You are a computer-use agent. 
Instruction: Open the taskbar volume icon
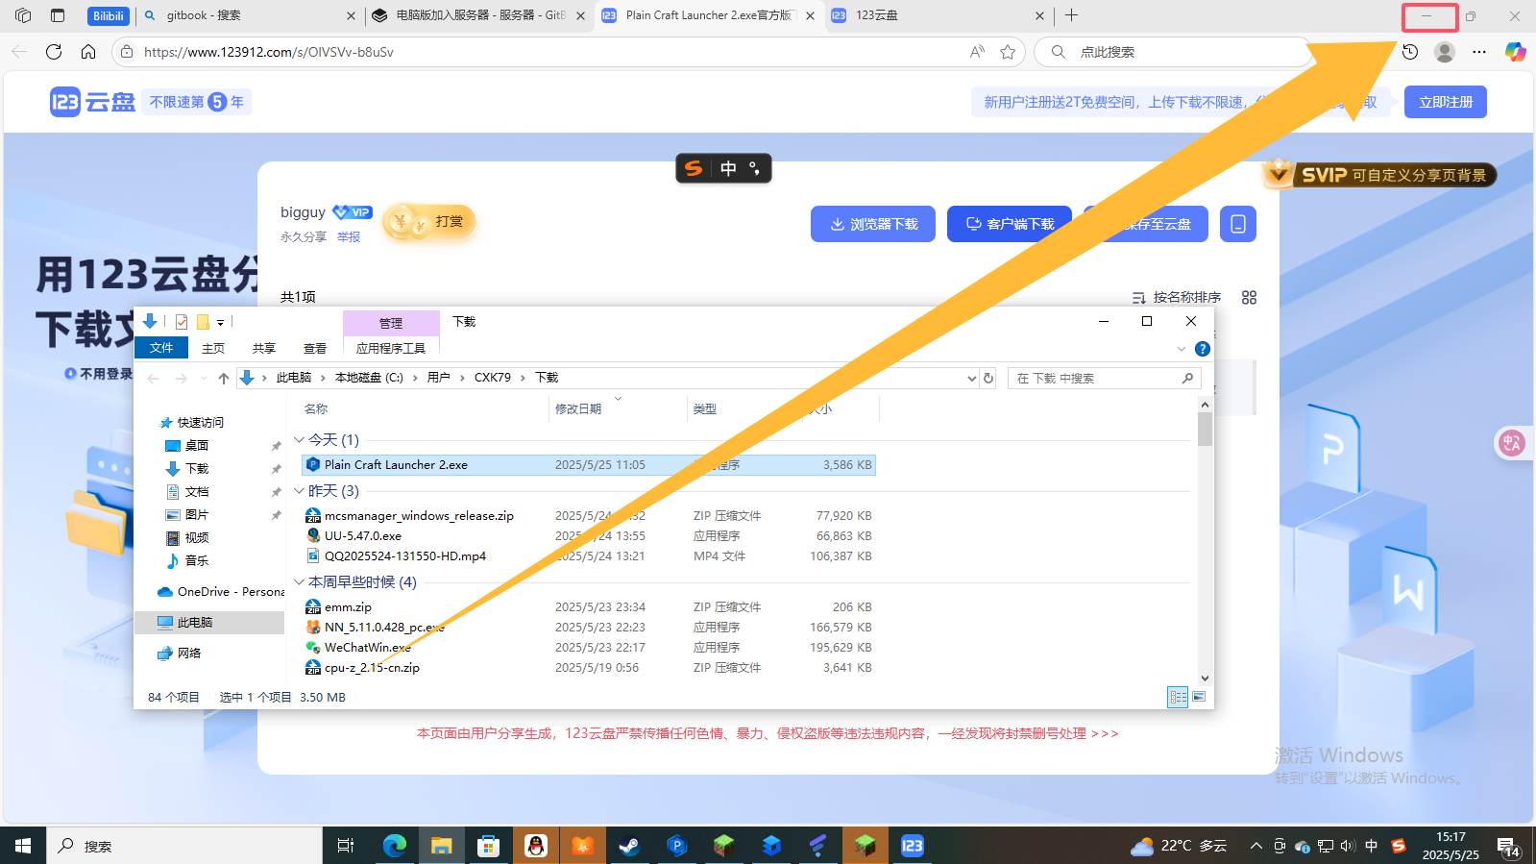1348,846
